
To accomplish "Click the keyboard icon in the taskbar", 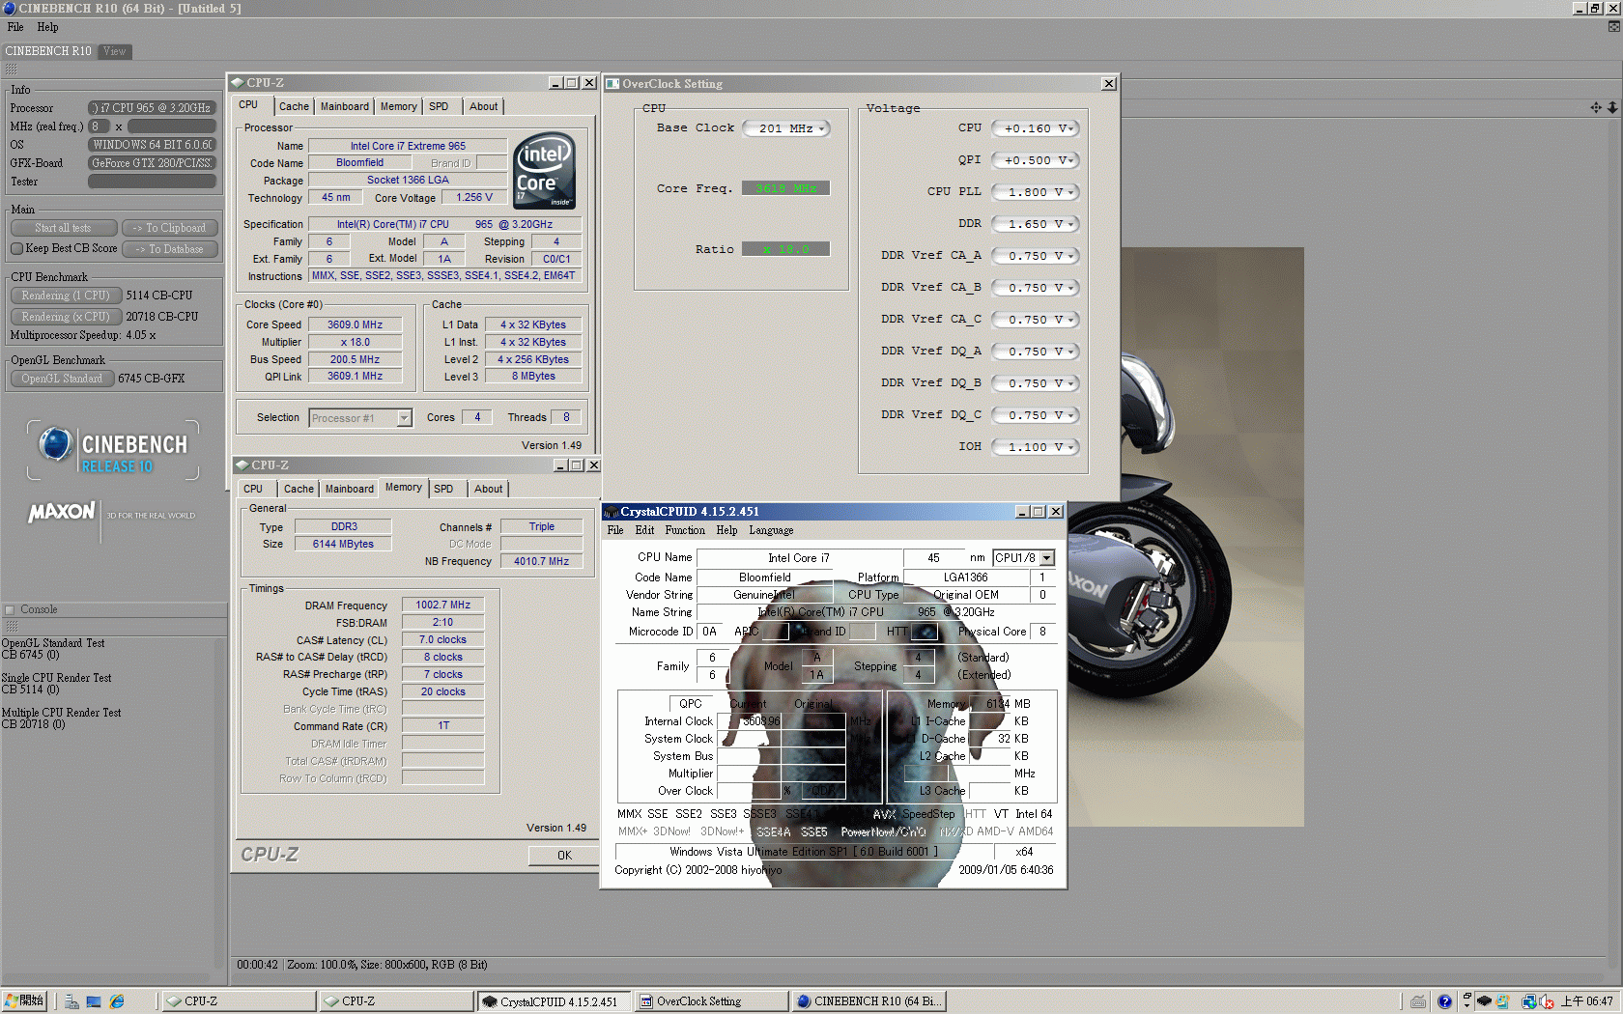I will click(1418, 1001).
